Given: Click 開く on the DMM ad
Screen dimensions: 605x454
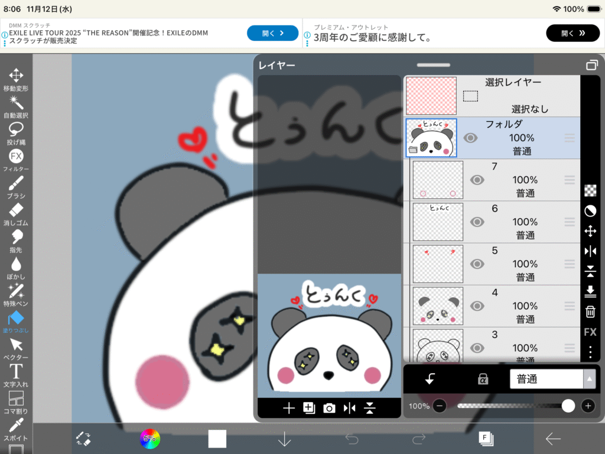Looking at the screenshot, I should tap(272, 33).
